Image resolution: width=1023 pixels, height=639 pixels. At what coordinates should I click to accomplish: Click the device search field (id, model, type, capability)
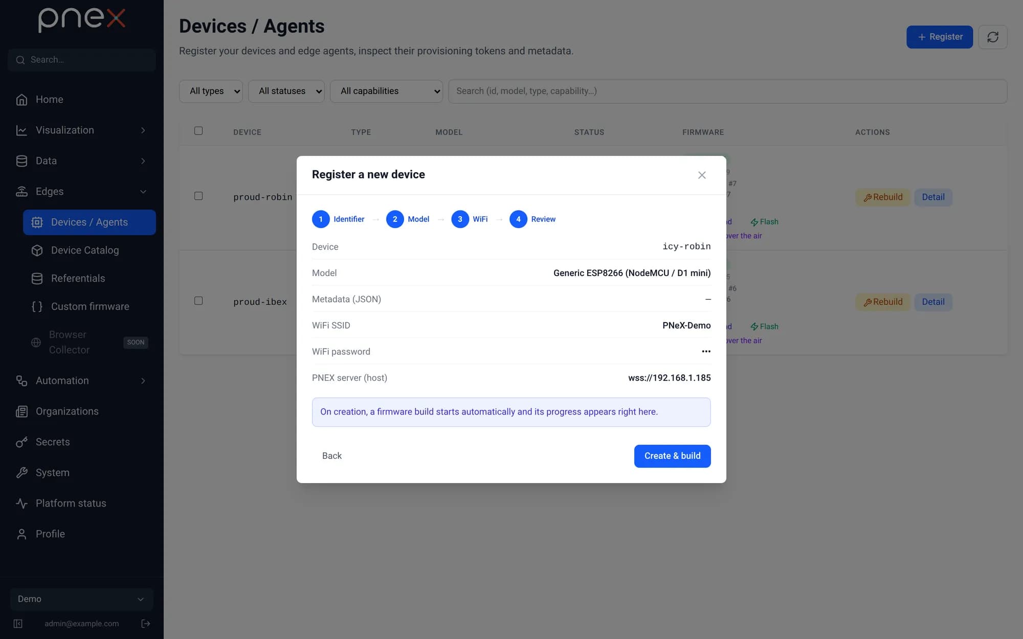[x=727, y=91]
